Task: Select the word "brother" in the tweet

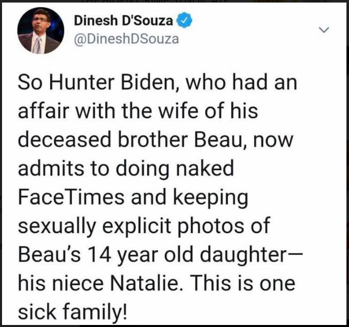Action: pyautogui.click(x=153, y=140)
